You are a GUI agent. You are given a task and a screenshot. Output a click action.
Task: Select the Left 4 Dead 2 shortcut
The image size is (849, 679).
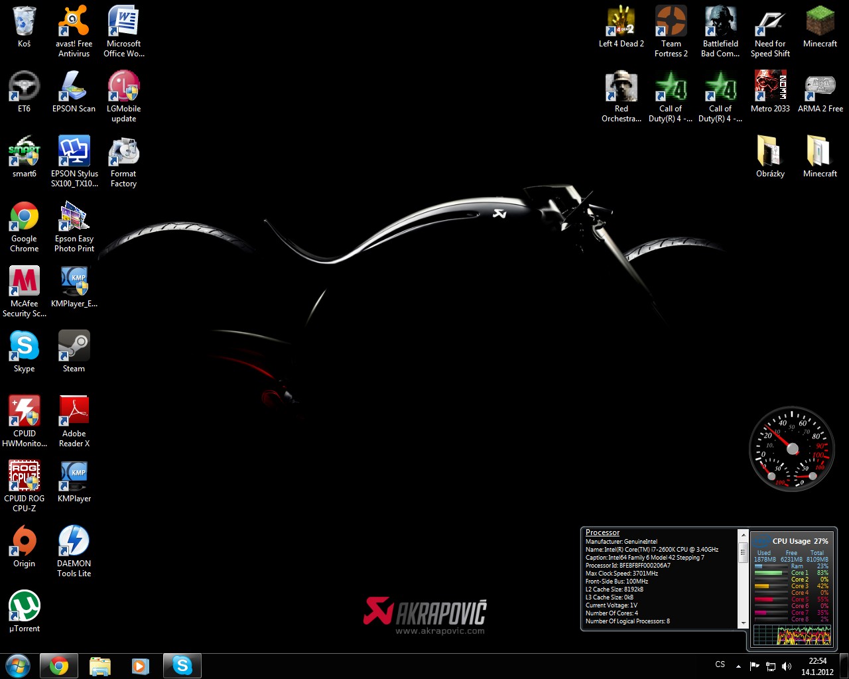[621, 23]
